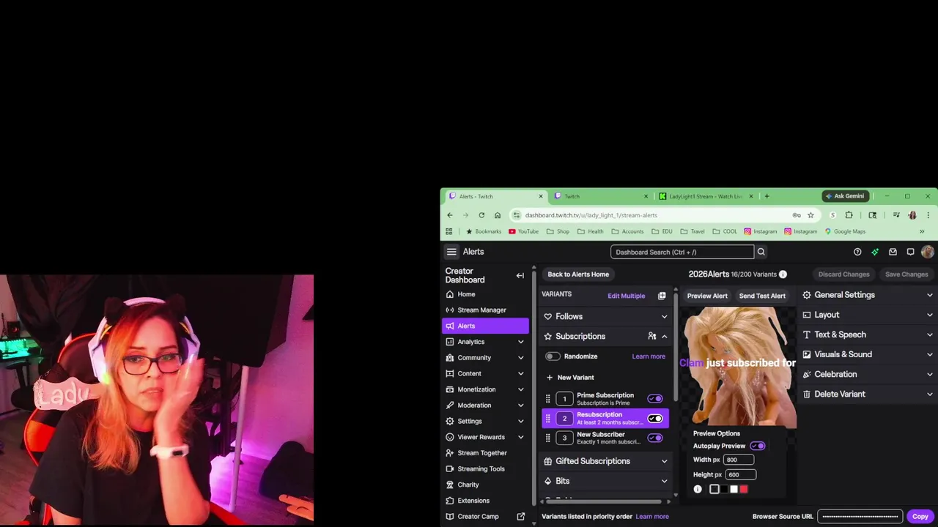The width and height of the screenshot is (938, 527).
Task: Click the dashboard search magnifier icon
Action: [761, 252]
